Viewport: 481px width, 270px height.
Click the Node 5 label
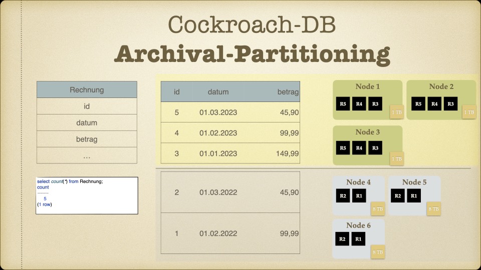click(414, 182)
